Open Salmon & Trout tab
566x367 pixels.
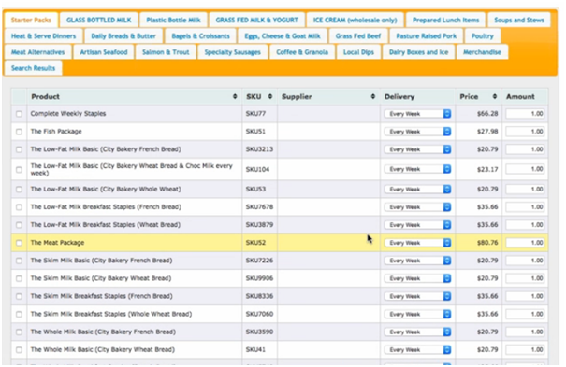(166, 52)
